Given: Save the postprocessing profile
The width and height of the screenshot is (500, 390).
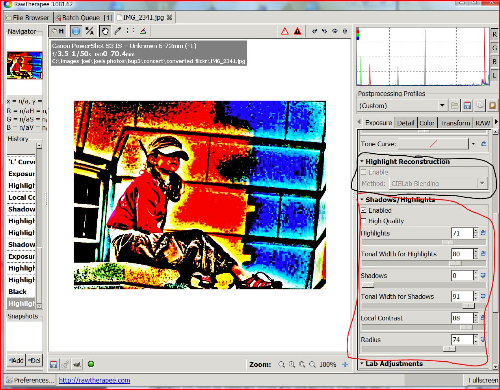Looking at the screenshot, I should [x=467, y=105].
